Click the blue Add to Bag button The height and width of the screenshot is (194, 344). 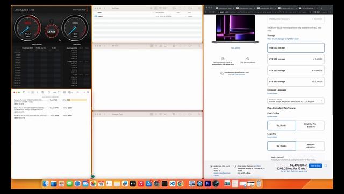pyautogui.click(x=316, y=165)
